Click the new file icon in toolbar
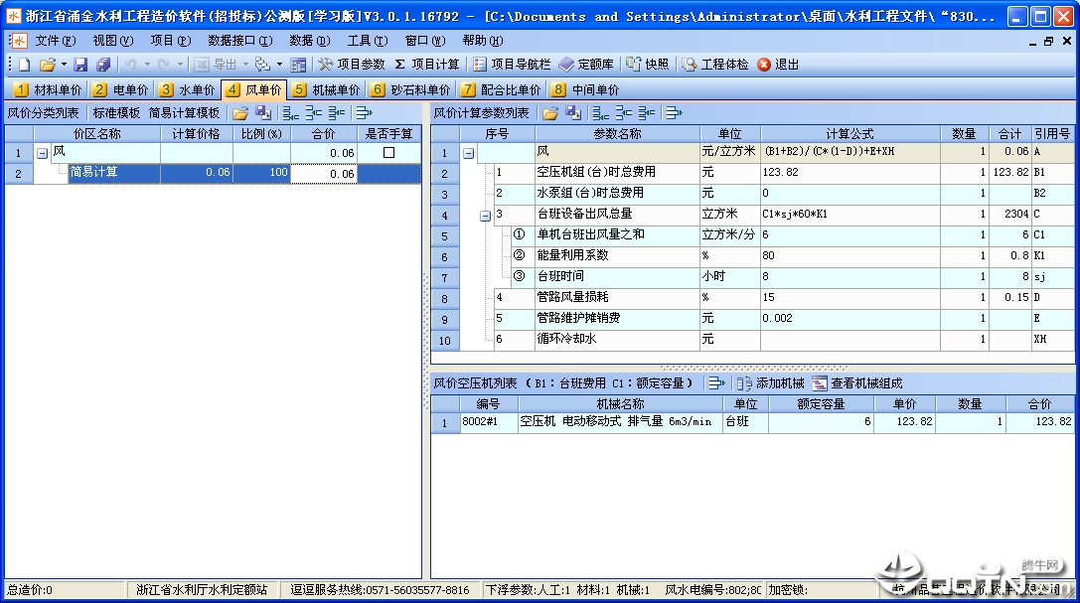The height and width of the screenshot is (603, 1080). point(25,65)
